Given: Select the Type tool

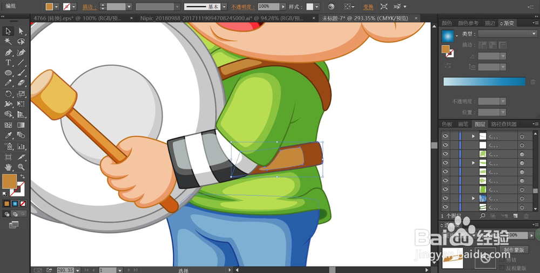Looking at the screenshot, I should (x=8, y=63).
